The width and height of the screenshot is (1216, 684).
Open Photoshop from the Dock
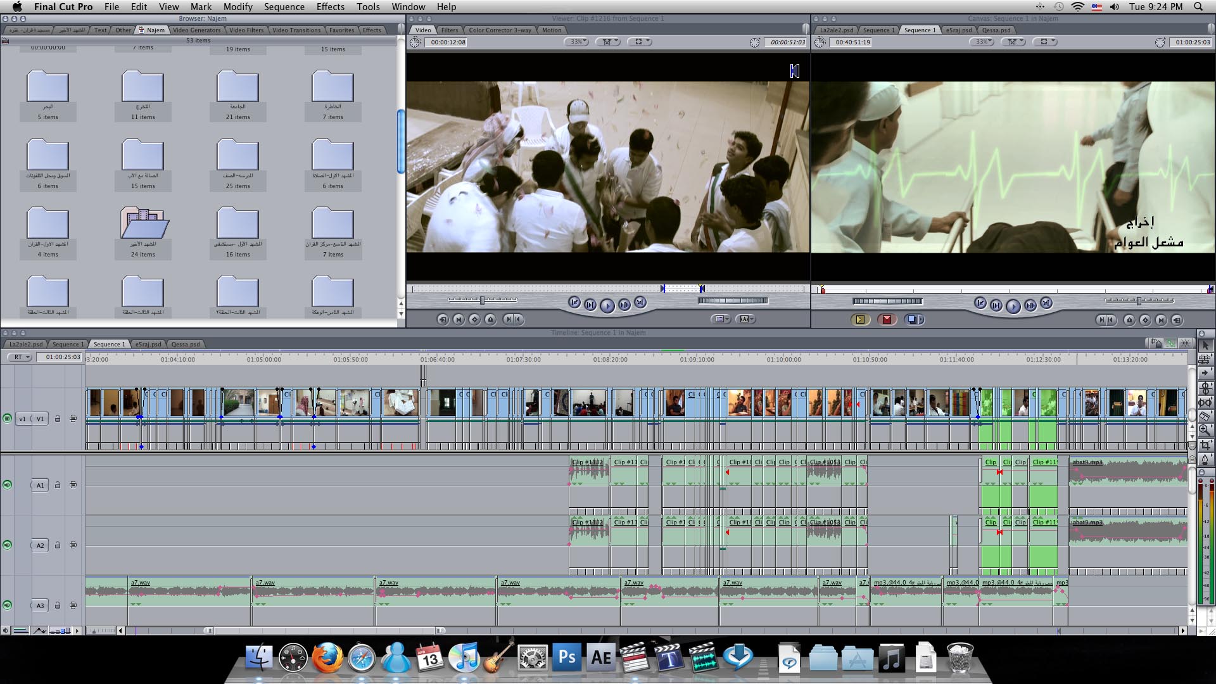coord(567,657)
